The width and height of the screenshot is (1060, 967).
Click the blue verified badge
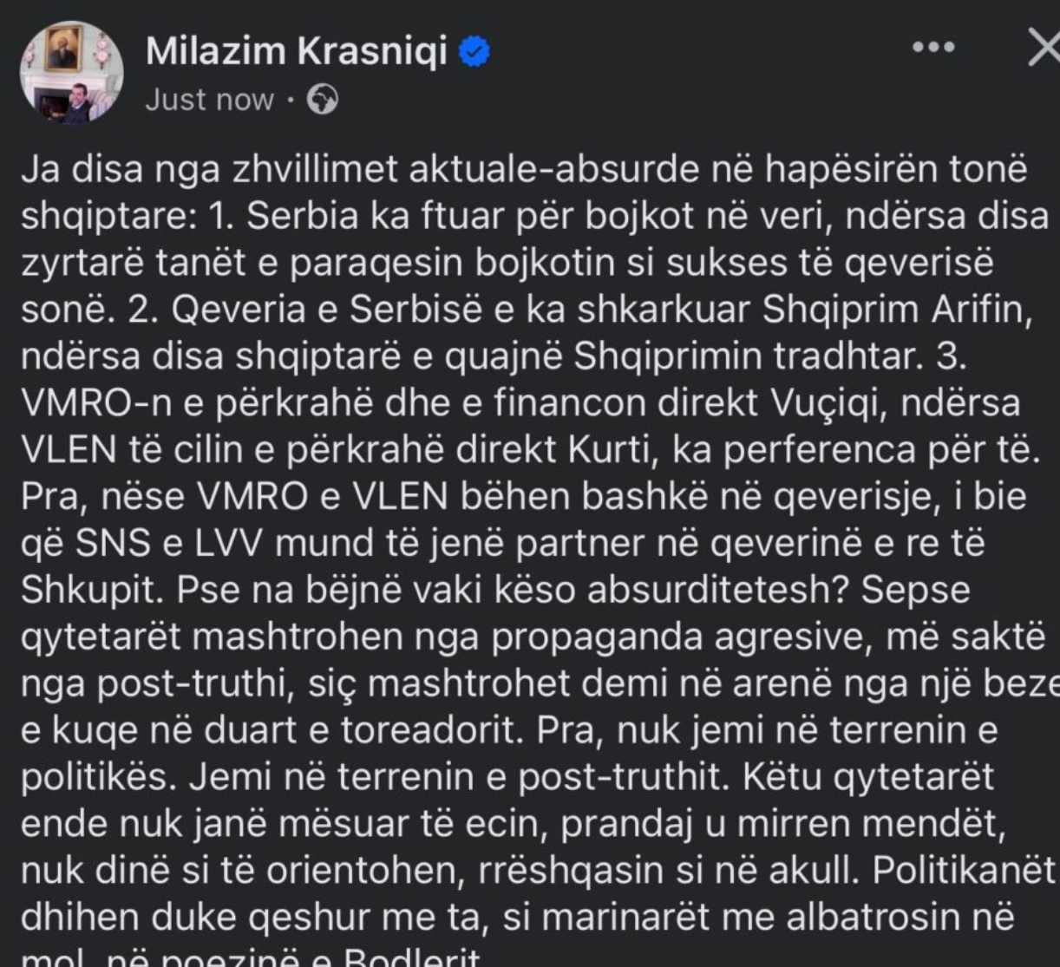tap(475, 54)
